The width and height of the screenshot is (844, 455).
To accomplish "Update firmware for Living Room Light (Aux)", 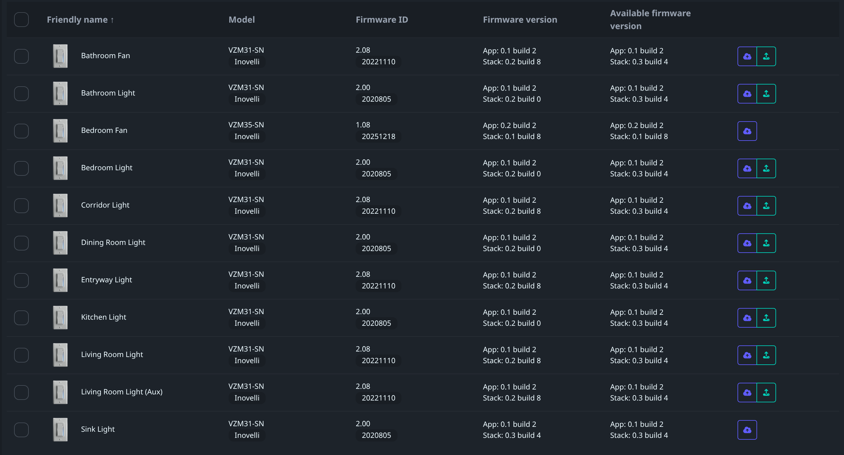I will click(x=766, y=393).
